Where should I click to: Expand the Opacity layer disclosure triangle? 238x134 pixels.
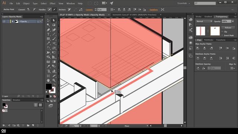(13, 22)
